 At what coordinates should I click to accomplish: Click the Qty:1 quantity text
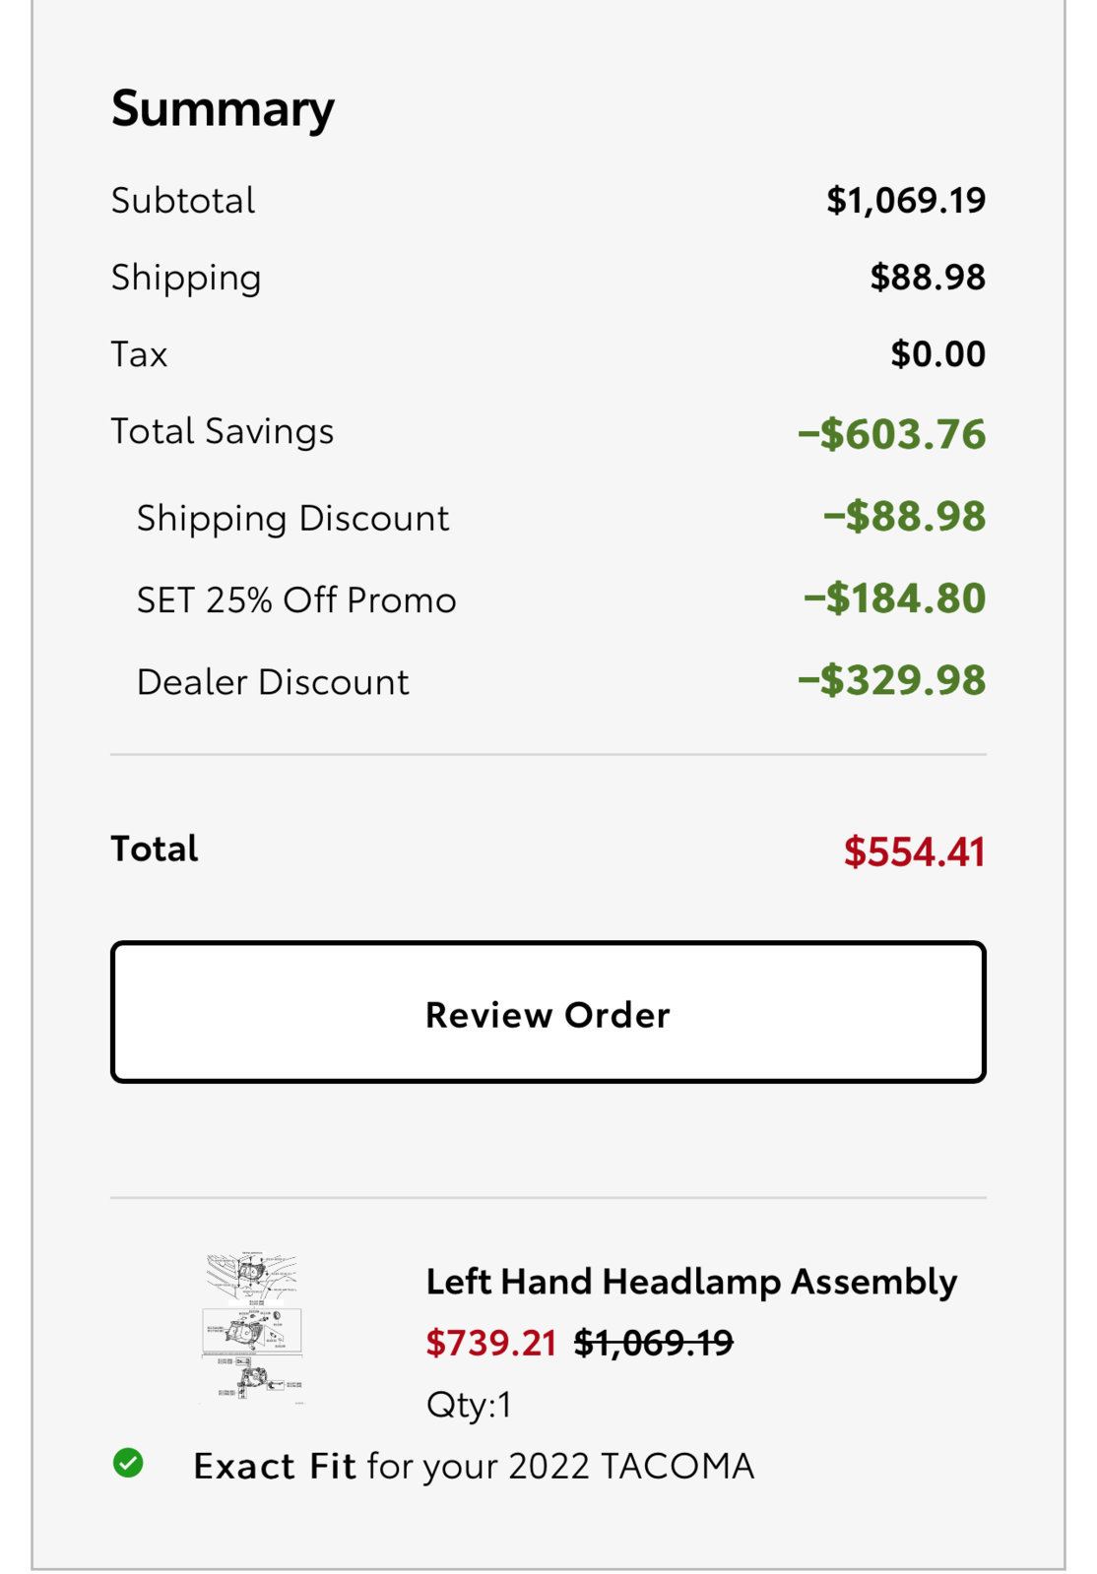pyautogui.click(x=469, y=1404)
